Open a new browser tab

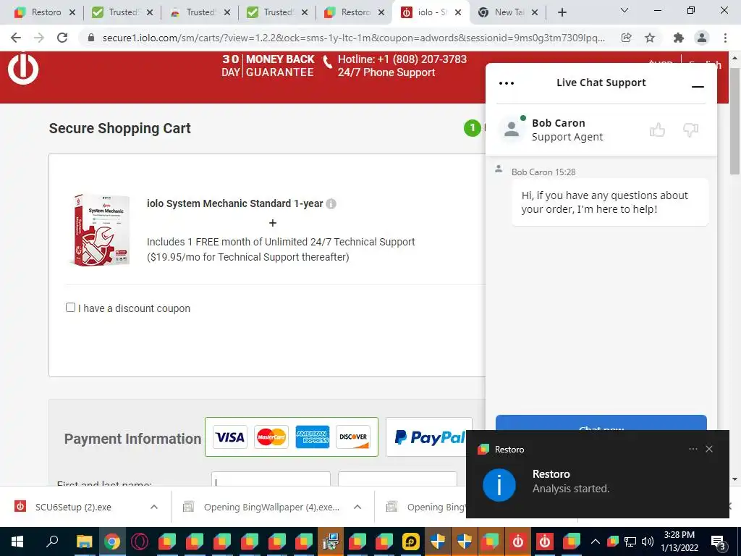point(562,12)
